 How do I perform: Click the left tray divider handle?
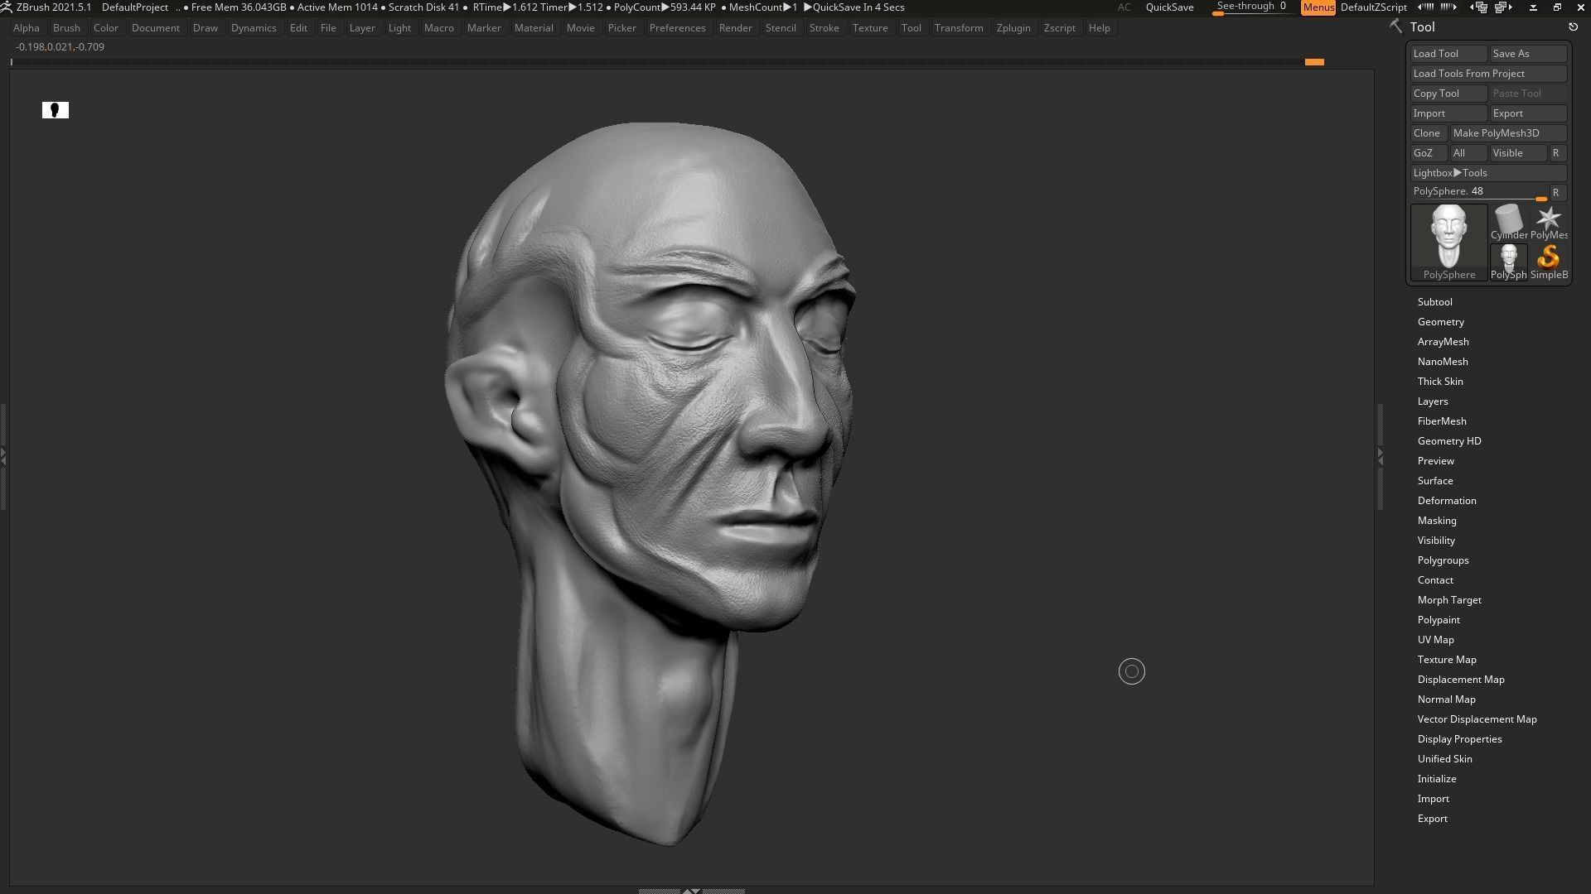click(x=4, y=456)
